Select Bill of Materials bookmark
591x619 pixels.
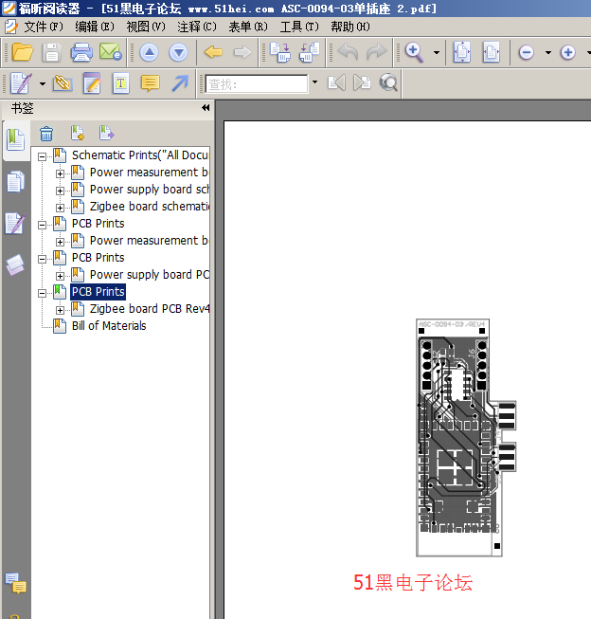click(x=109, y=326)
